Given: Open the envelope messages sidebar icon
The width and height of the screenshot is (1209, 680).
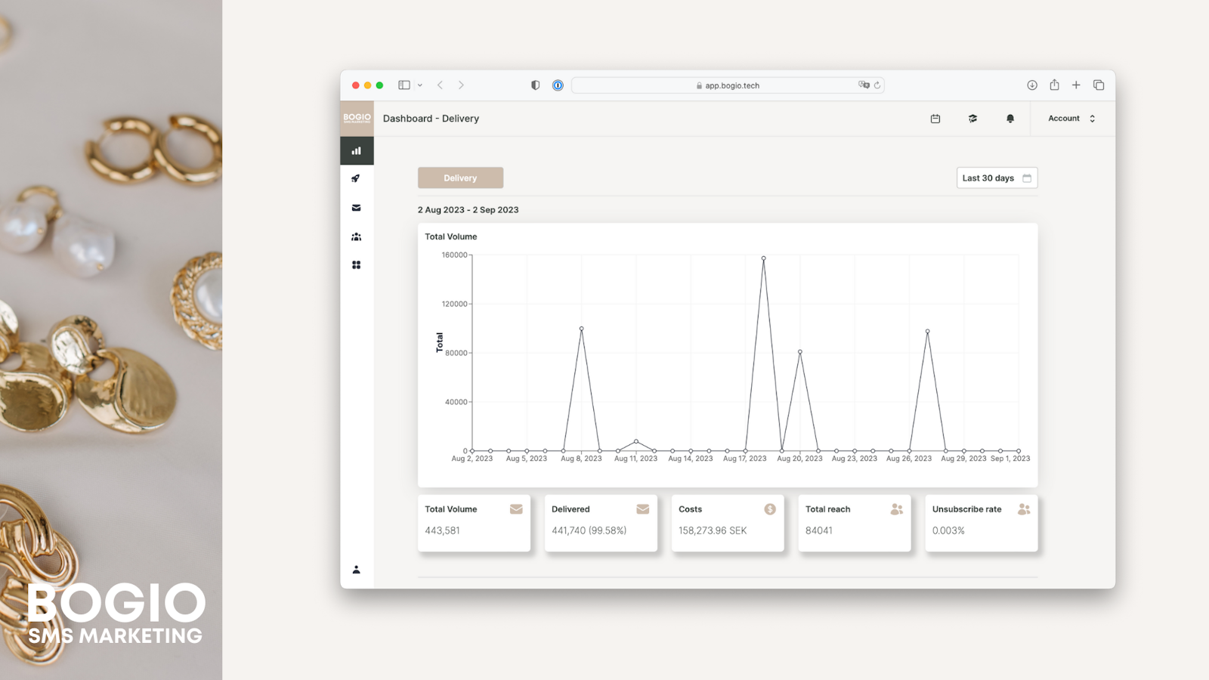Looking at the screenshot, I should [x=356, y=208].
